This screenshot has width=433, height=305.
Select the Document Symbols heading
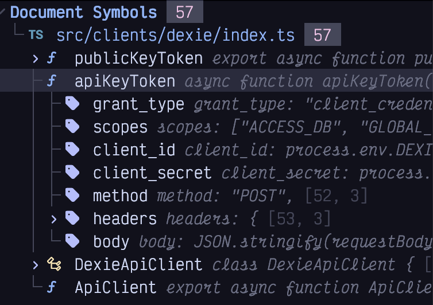point(84,13)
